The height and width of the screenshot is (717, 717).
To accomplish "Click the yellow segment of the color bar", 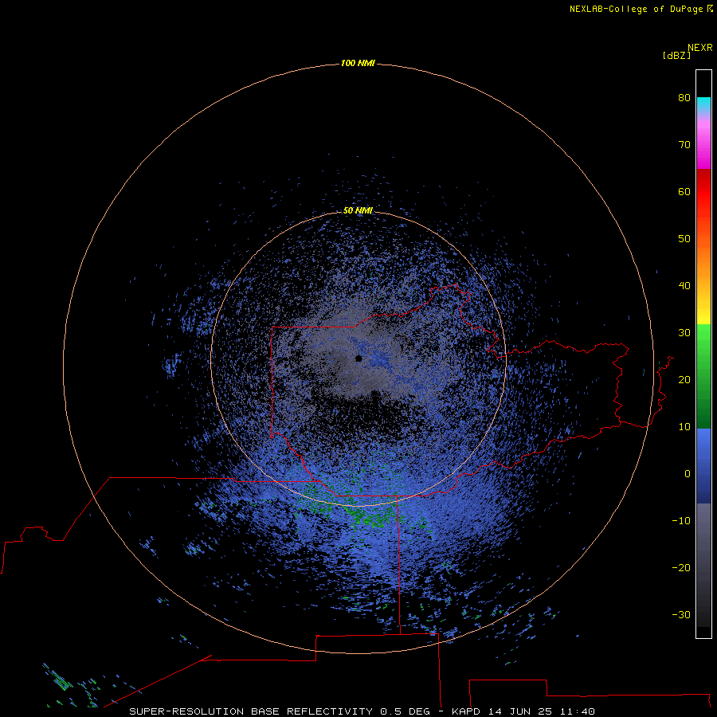I will point(703,315).
